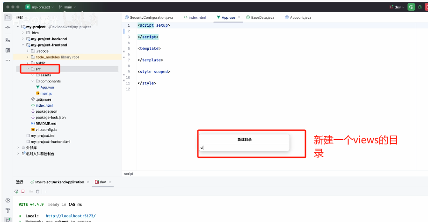Collapse the my-project-frontend module
Viewport: 428px width, 222px height.
[x=23, y=45]
